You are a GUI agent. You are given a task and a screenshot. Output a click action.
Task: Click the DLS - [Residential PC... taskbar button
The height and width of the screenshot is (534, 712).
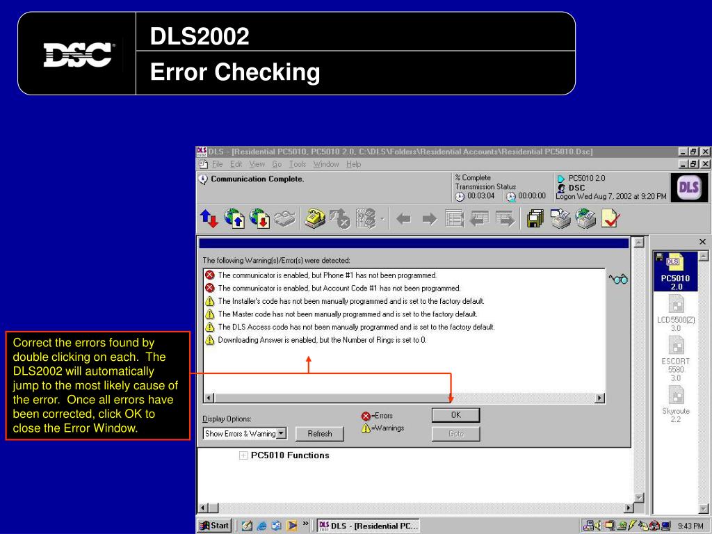(x=368, y=526)
